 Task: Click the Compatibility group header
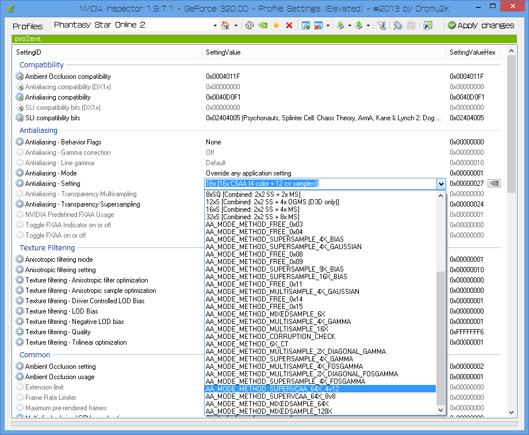tap(41, 64)
